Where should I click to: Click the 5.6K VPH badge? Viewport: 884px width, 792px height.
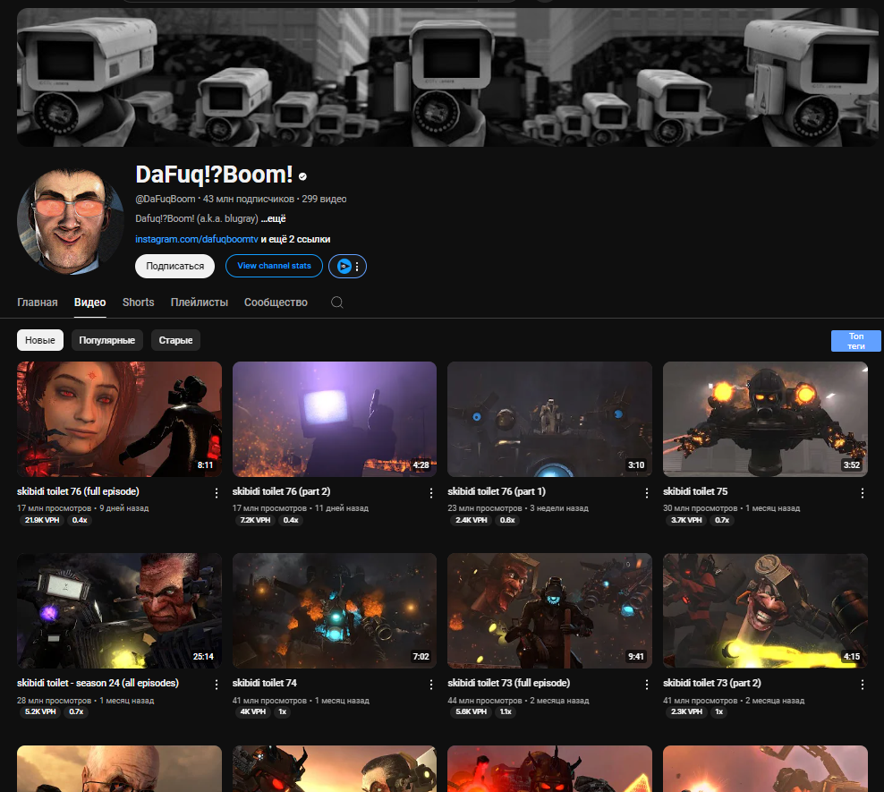coord(472,712)
